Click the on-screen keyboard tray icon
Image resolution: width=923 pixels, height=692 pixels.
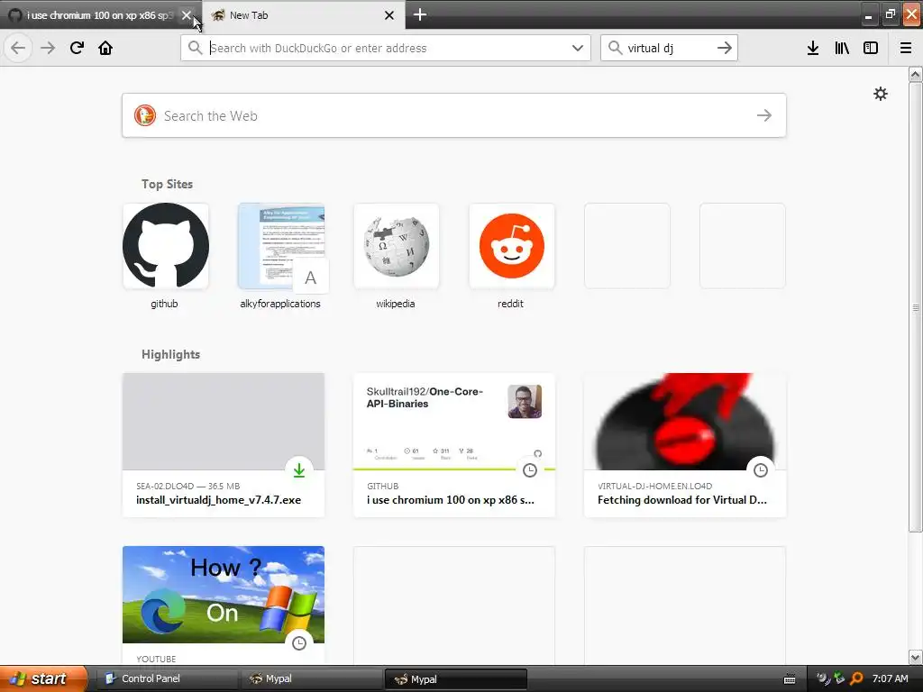790,679
